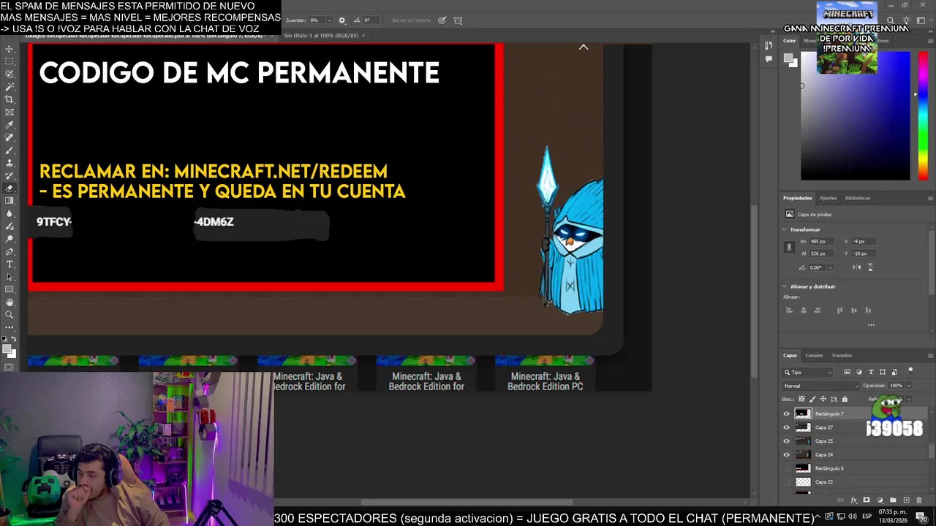The height and width of the screenshot is (526, 936).
Task: Open the Suavizar percentage dropdown
Action: [329, 20]
